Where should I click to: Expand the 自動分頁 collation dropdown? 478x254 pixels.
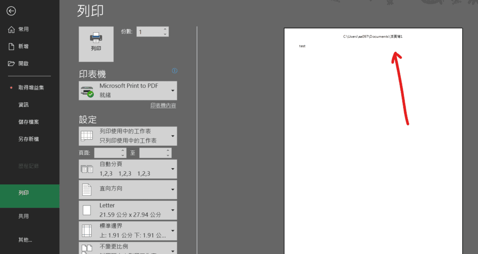coord(128,169)
